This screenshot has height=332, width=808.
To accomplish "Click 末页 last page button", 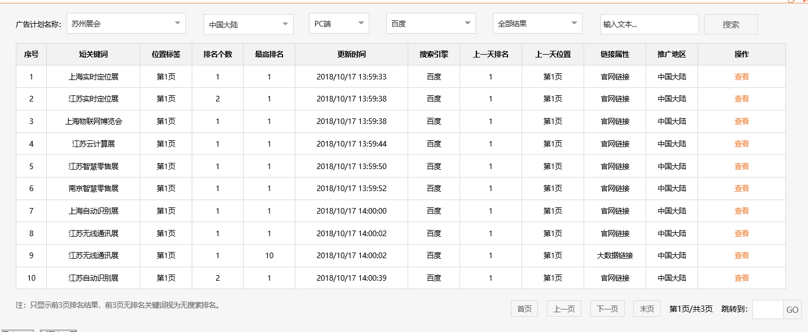I will [x=646, y=308].
